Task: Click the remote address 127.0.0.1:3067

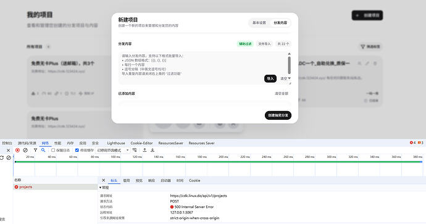Action: click(182, 212)
